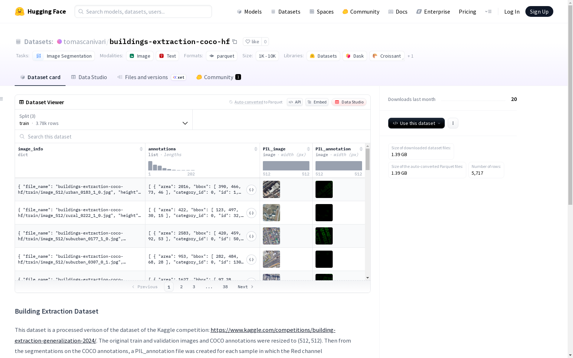This screenshot has height=358, width=573.
Task: Show the additional +1 libraries
Action: coord(410,56)
